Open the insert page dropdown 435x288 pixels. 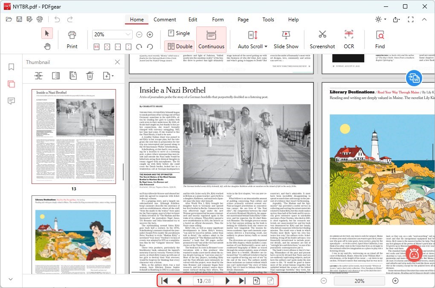108,76
